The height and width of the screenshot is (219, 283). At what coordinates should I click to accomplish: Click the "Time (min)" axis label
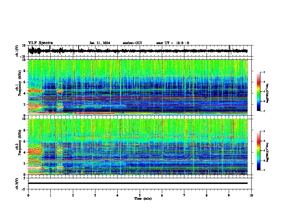pos(143,199)
